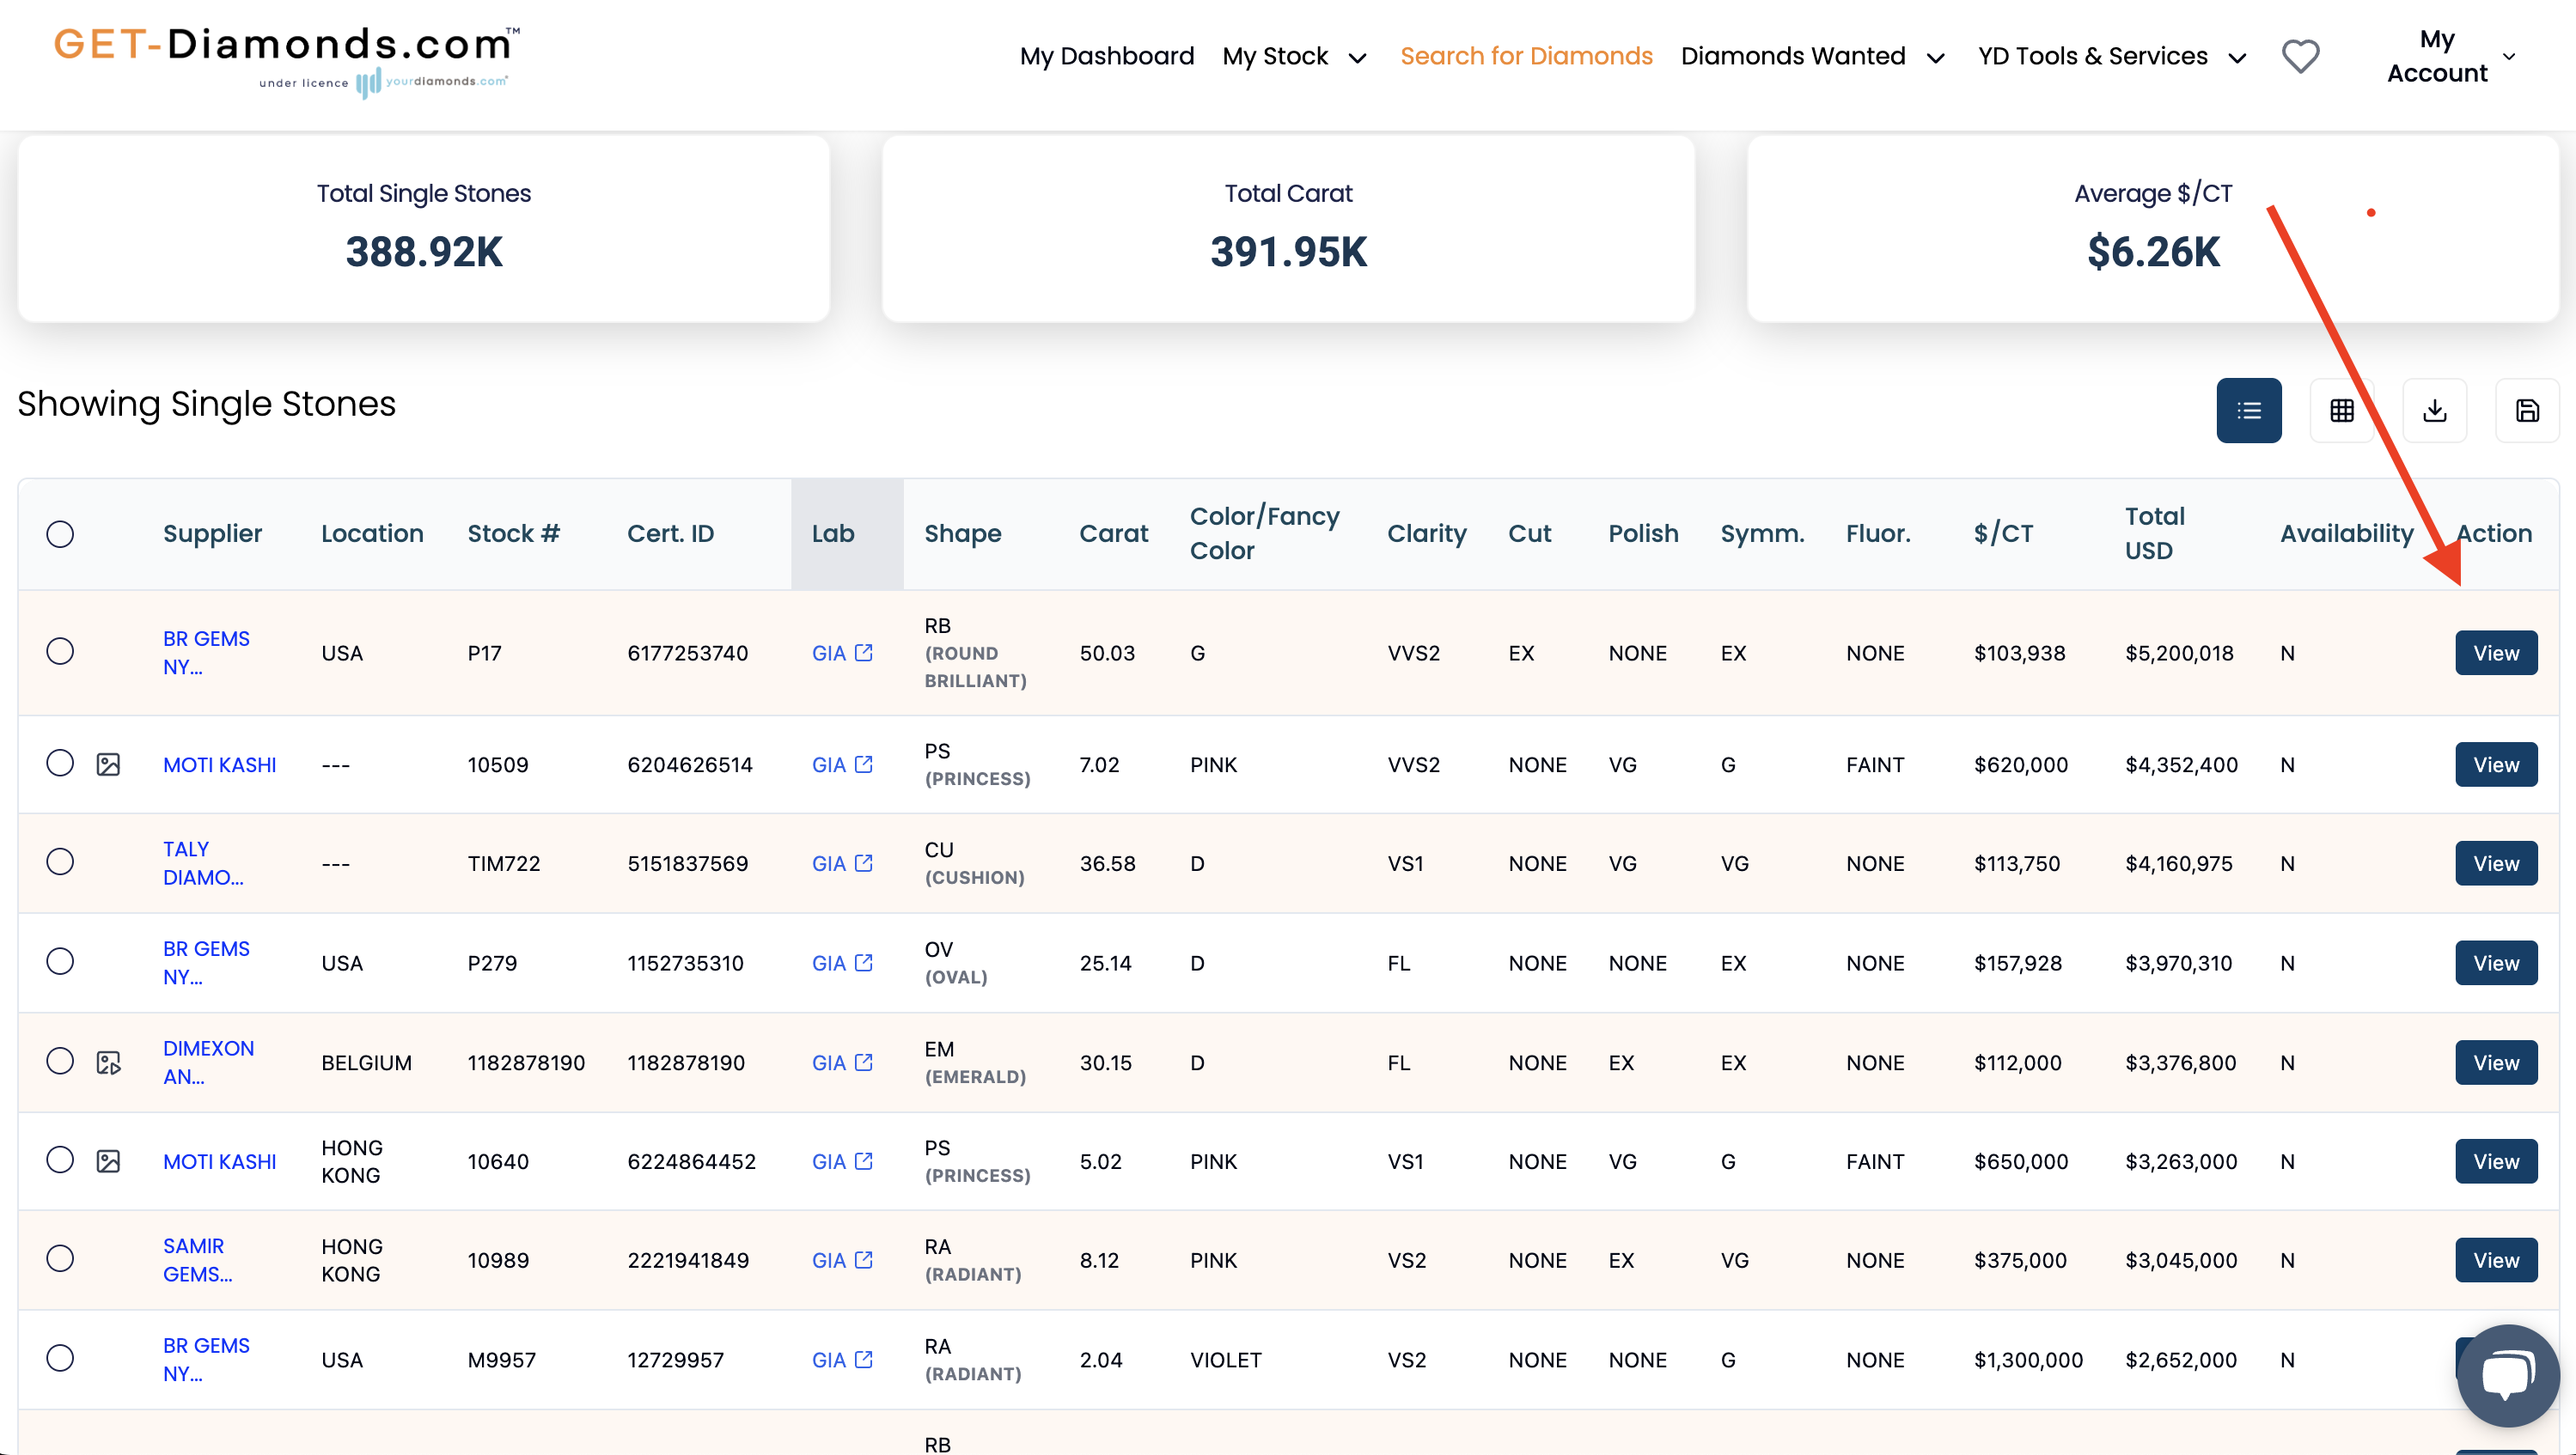Select the stone with stock 10640
Image resolution: width=2576 pixels, height=1455 pixels.
point(60,1160)
